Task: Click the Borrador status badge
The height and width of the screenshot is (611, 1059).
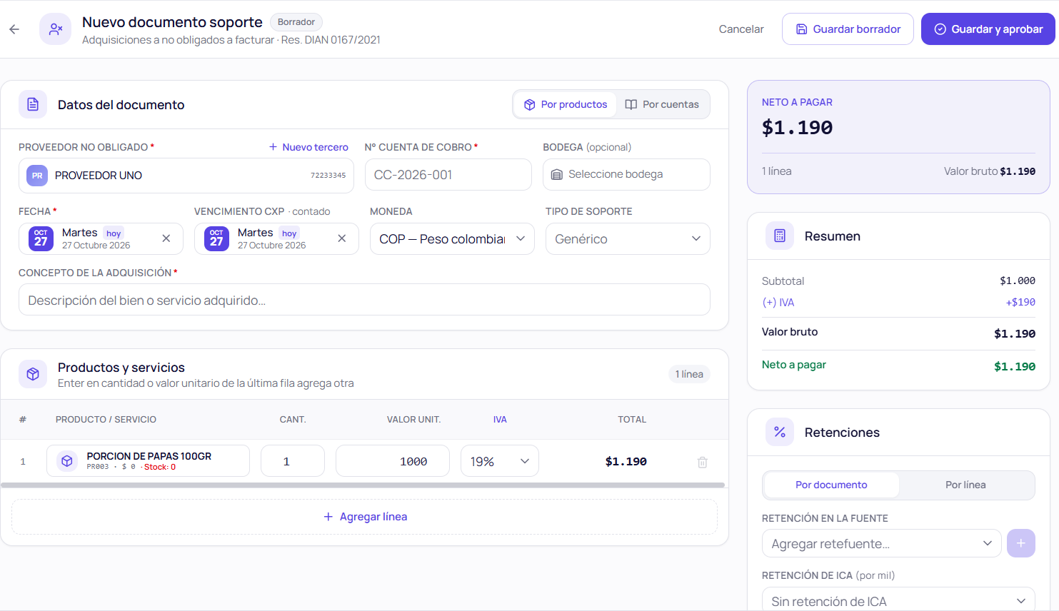Action: tap(296, 22)
